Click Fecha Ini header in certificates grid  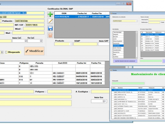[82, 13]
